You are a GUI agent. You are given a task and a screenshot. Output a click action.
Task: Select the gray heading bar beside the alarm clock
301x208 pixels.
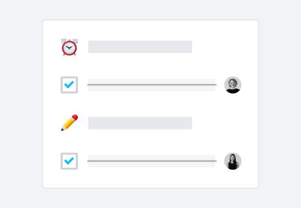point(140,47)
